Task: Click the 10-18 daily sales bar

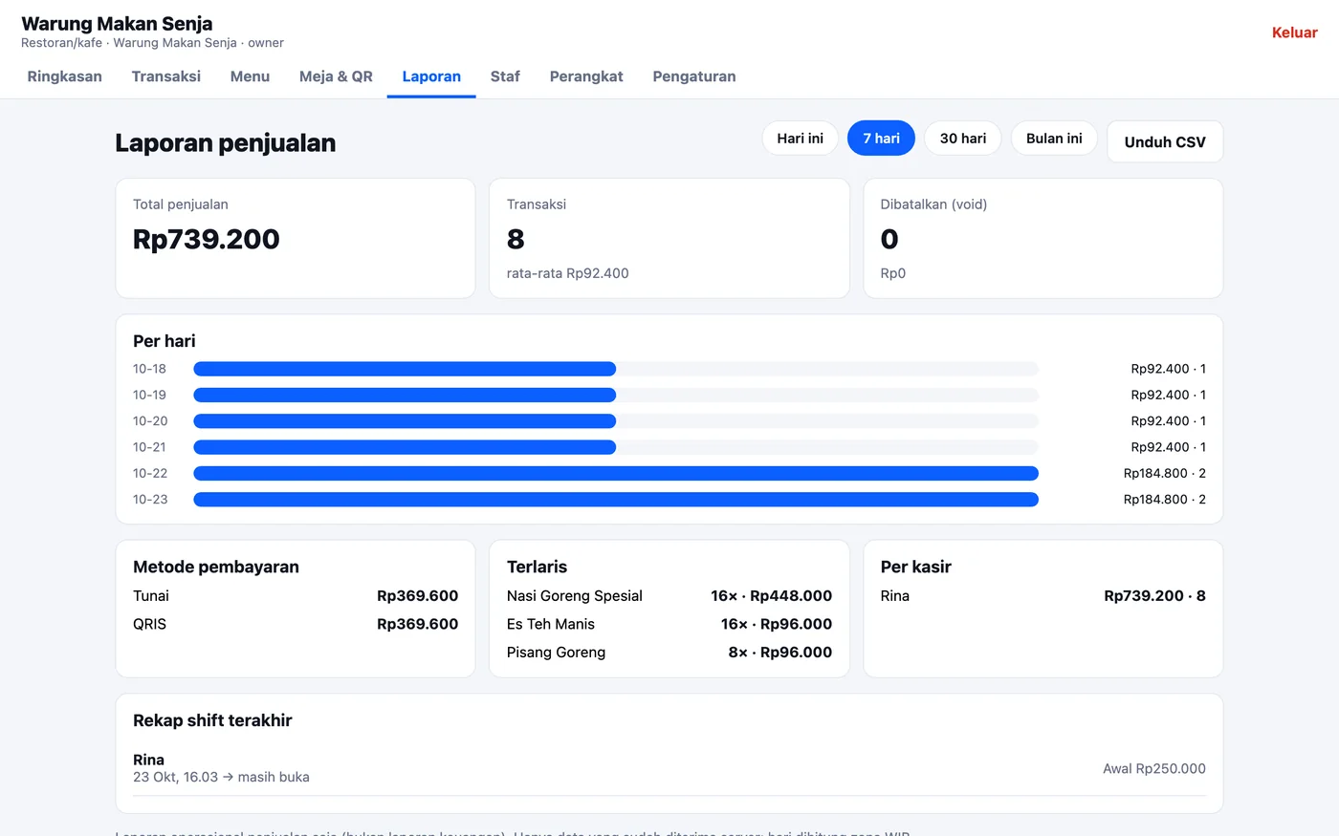Action: click(x=405, y=369)
